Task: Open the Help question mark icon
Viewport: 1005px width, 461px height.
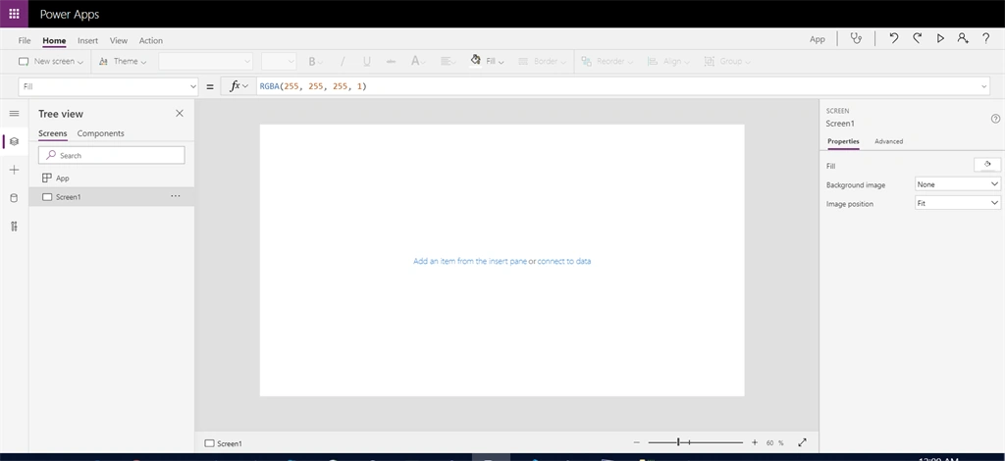Action: pos(985,38)
